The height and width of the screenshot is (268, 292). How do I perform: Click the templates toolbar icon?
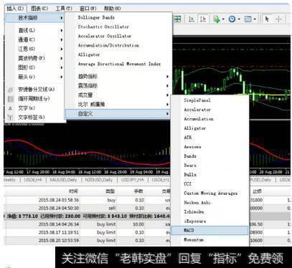click(x=248, y=19)
